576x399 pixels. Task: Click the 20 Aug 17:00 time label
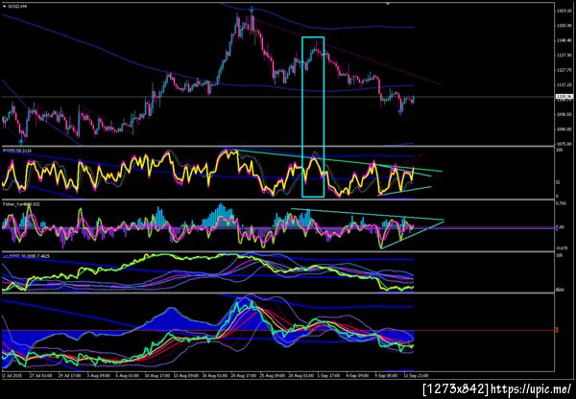(244, 376)
